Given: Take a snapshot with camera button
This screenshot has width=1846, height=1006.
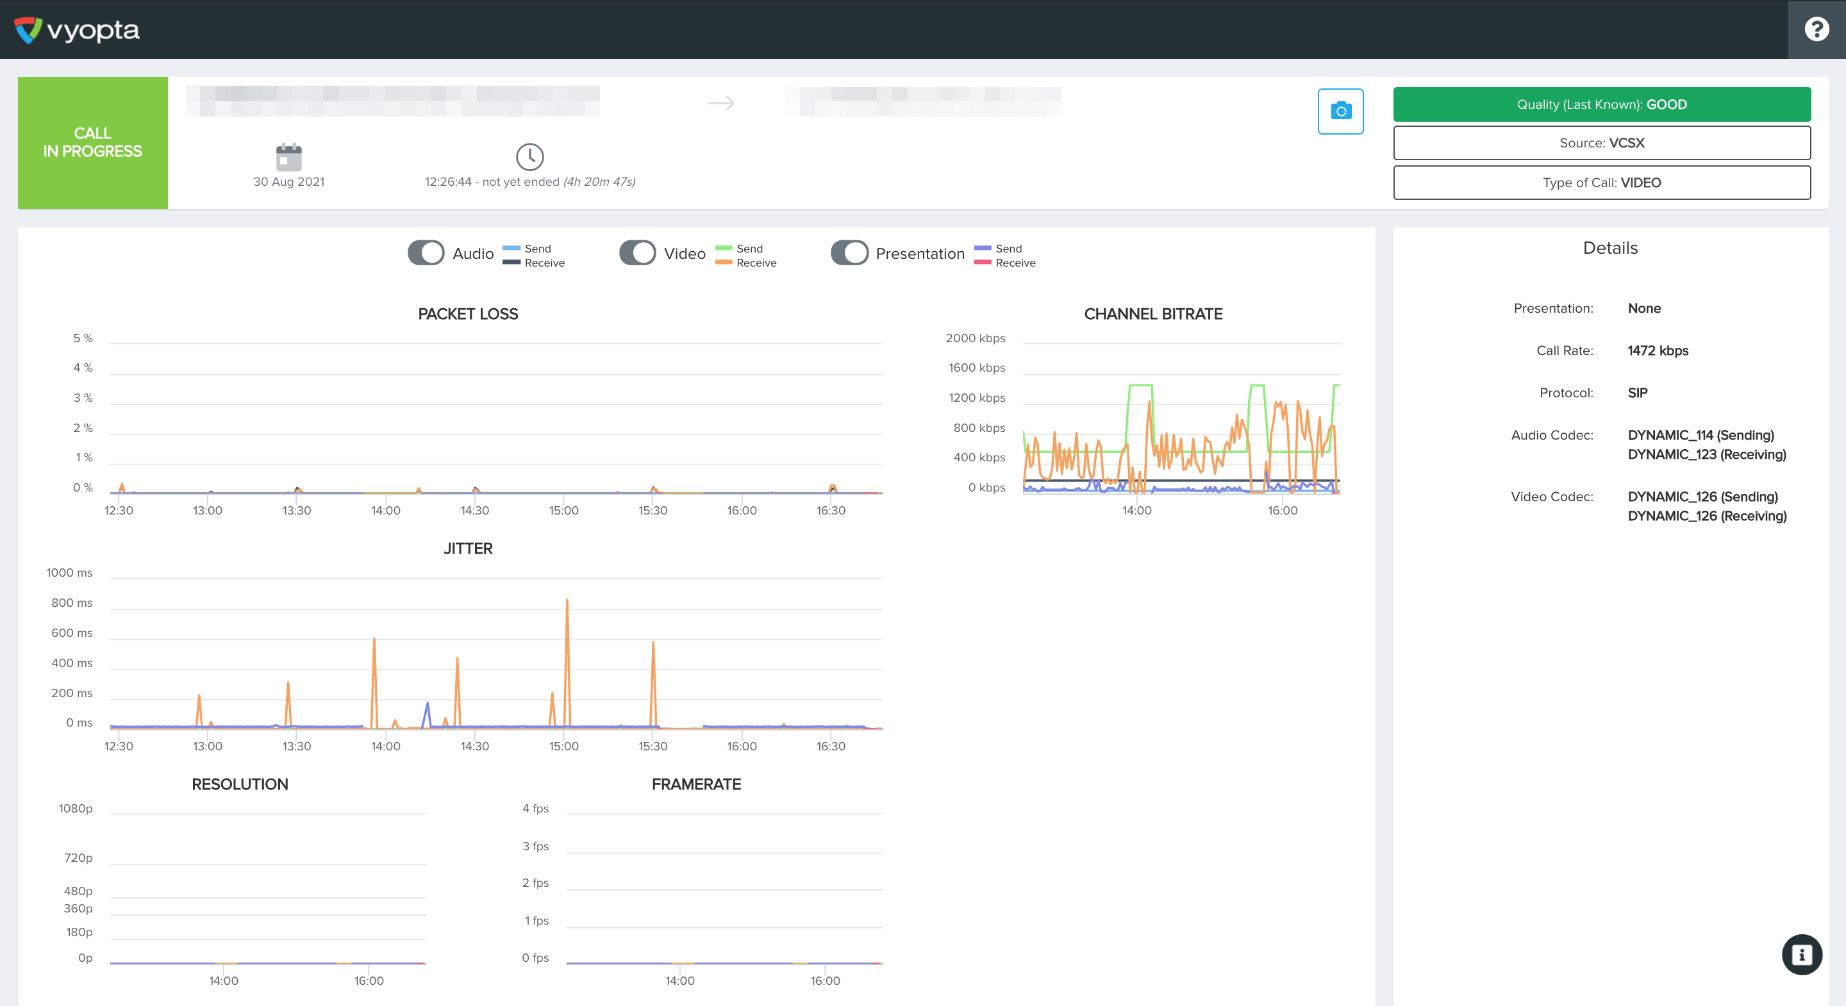Looking at the screenshot, I should pyautogui.click(x=1340, y=111).
